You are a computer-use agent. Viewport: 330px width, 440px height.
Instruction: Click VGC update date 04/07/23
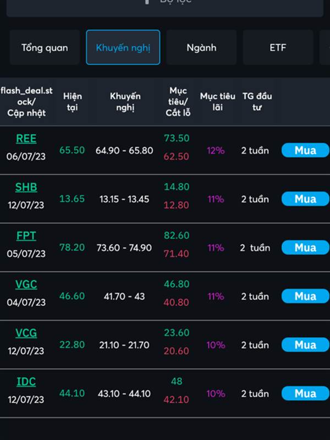click(26, 302)
